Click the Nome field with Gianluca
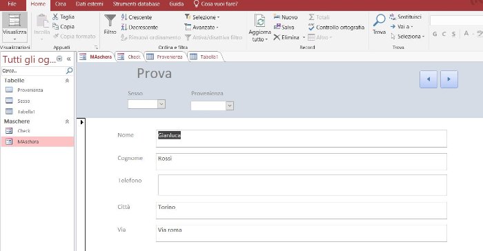 [302, 139]
